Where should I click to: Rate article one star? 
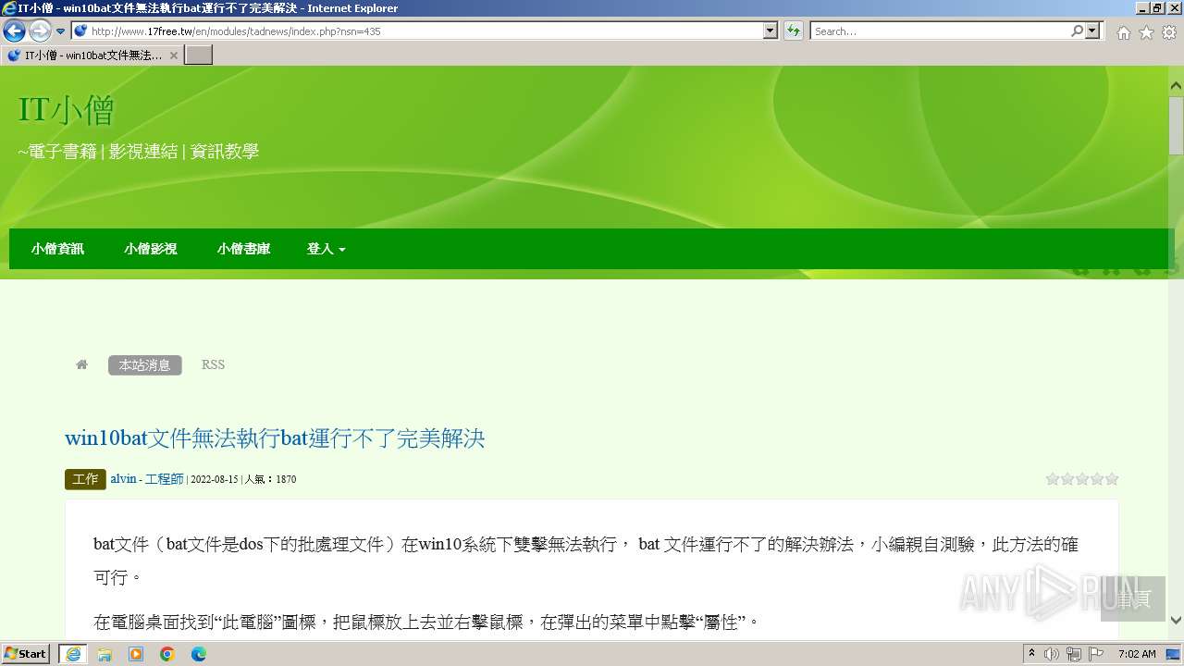point(1053,479)
